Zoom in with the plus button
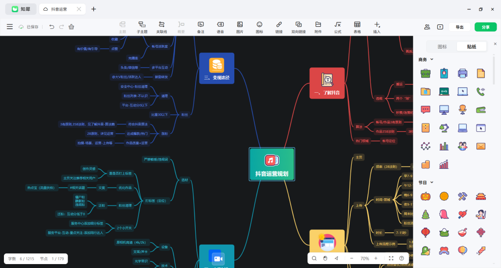 pos(376,258)
